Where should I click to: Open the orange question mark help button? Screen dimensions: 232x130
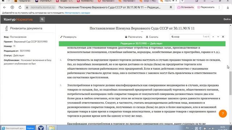tap(223, 113)
